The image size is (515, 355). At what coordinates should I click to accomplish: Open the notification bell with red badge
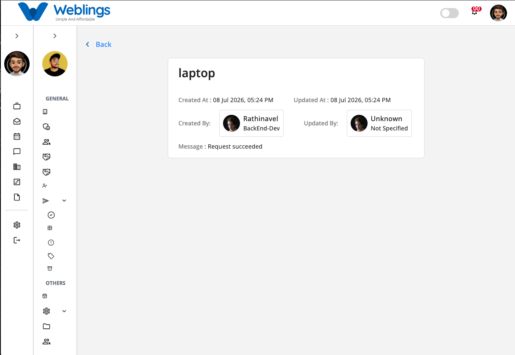(475, 11)
